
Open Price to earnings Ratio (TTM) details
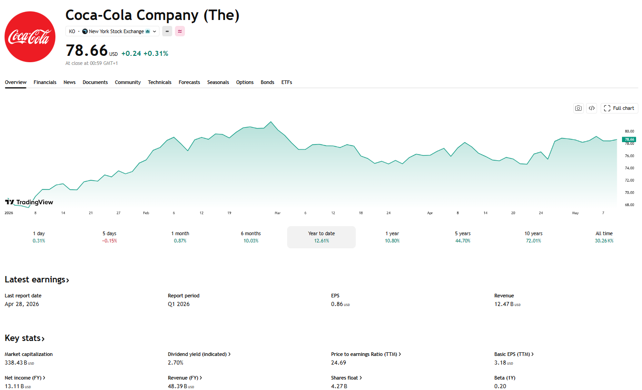(366, 354)
